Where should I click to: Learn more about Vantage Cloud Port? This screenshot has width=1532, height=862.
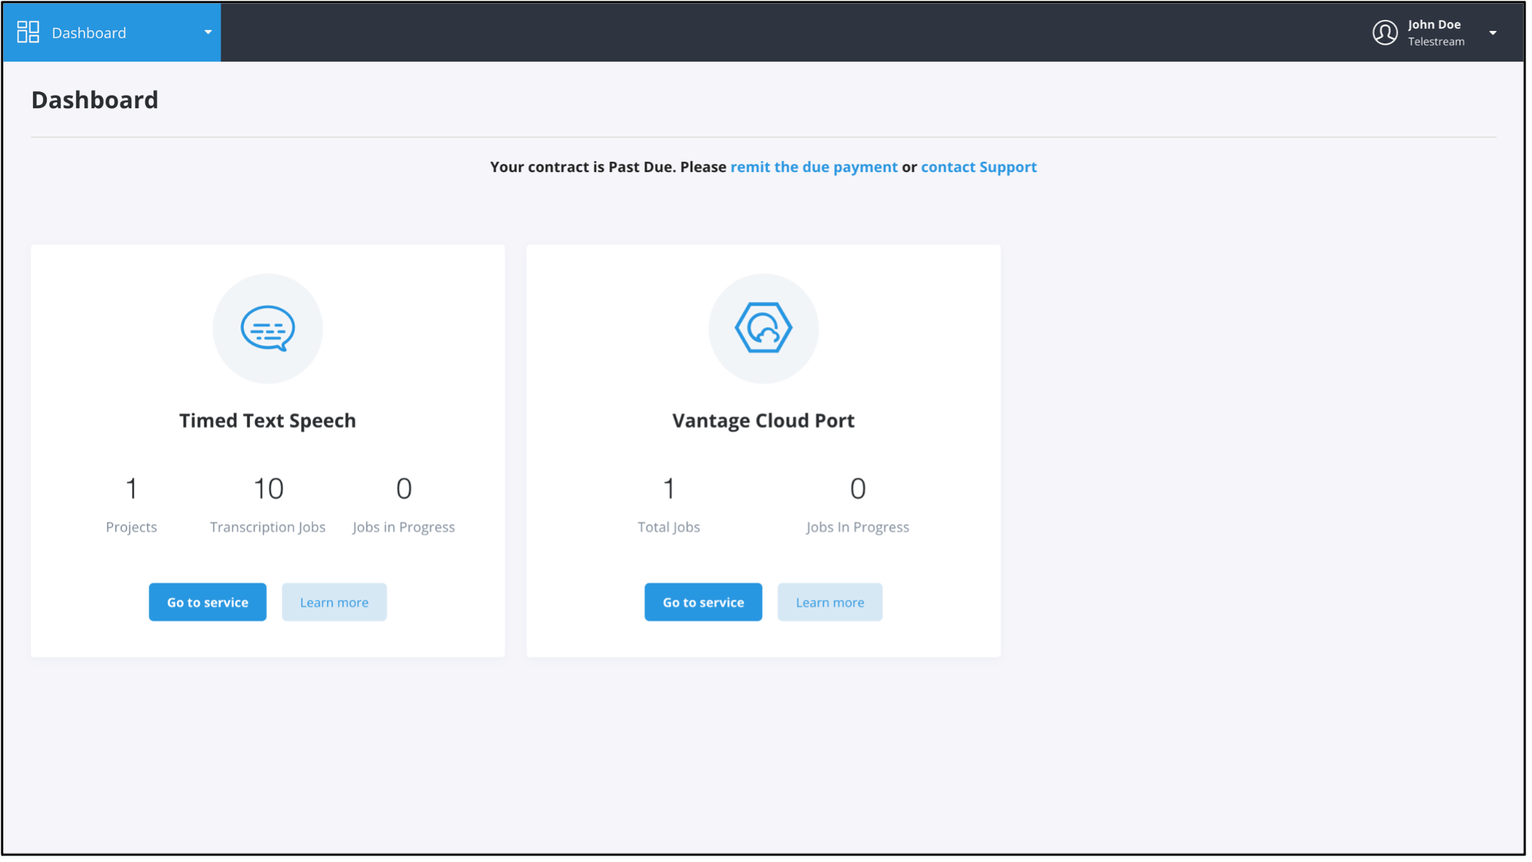(830, 602)
